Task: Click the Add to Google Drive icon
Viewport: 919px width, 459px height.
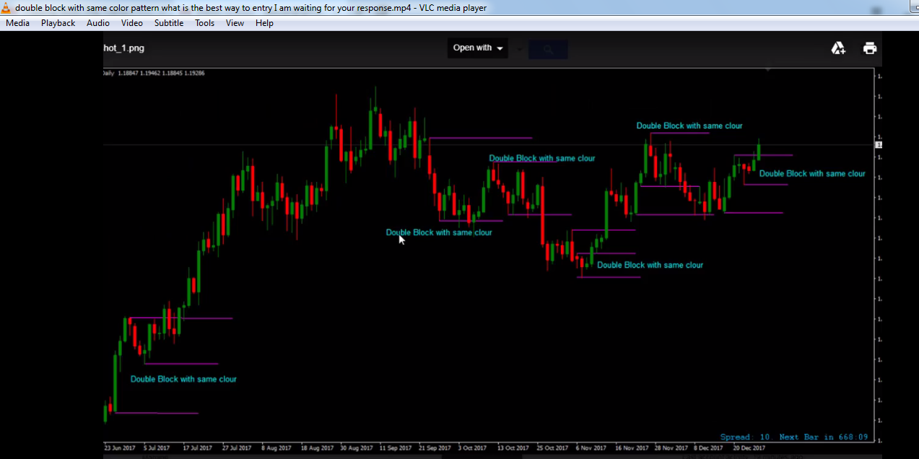Action: point(838,48)
